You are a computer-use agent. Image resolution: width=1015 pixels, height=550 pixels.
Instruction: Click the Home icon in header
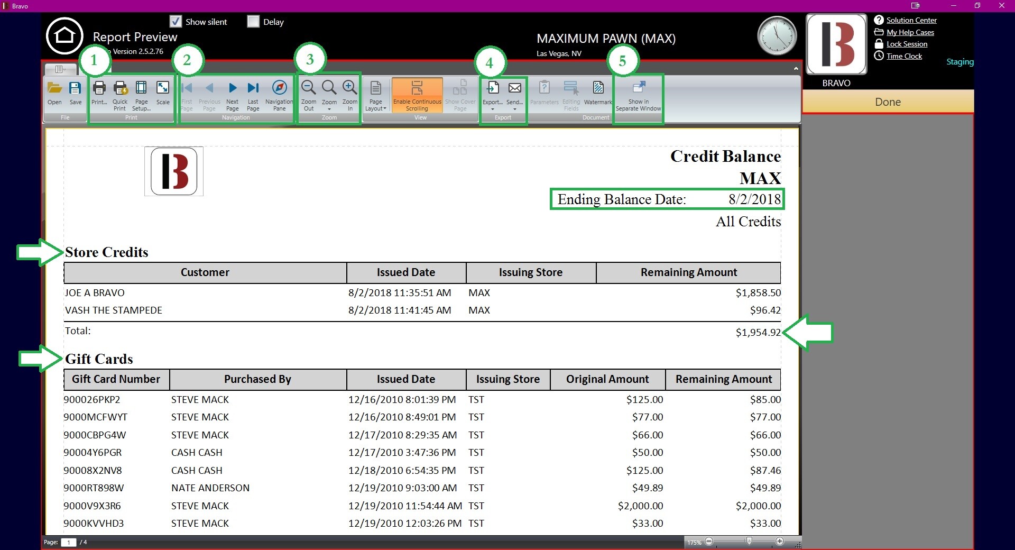pos(64,36)
